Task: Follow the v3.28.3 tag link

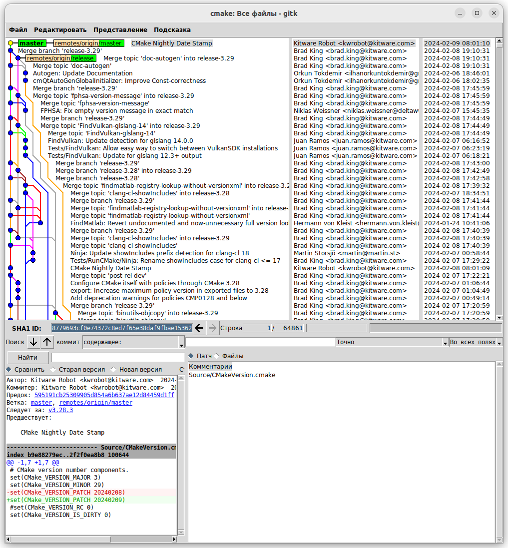Action: click(60, 410)
